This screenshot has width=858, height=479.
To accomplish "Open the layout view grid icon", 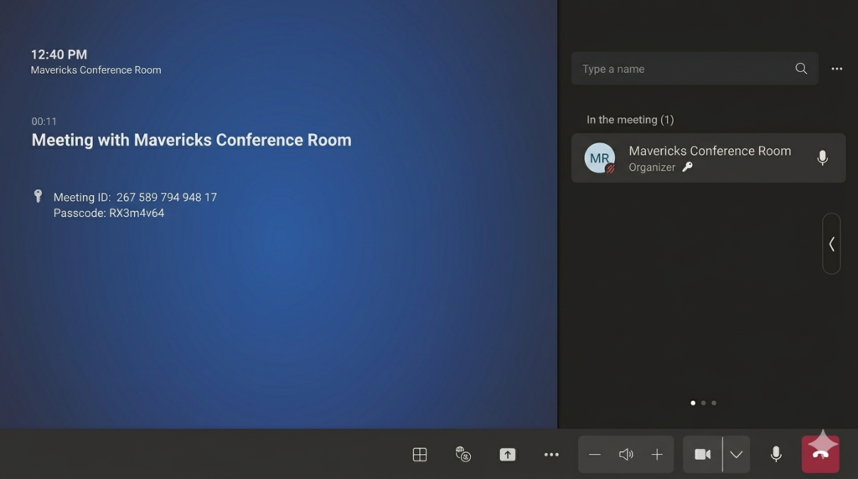I will click(x=420, y=454).
